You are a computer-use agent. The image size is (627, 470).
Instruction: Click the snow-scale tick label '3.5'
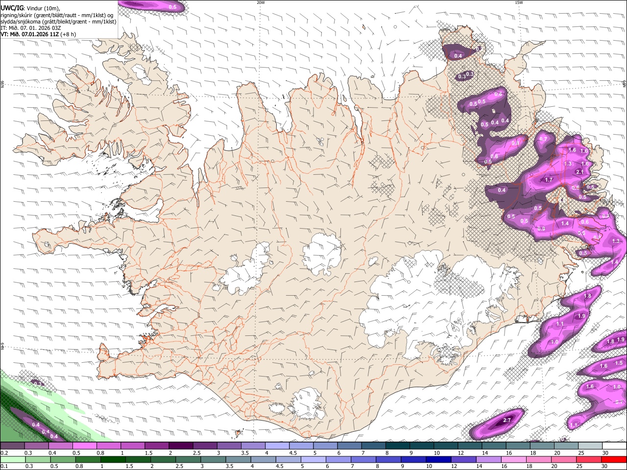click(x=245, y=453)
